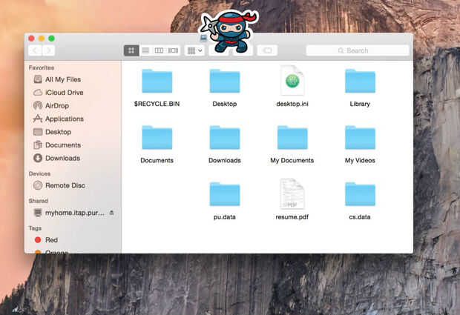Click the Edit Tags toolbar button
This screenshot has height=315, width=460.
click(x=267, y=50)
